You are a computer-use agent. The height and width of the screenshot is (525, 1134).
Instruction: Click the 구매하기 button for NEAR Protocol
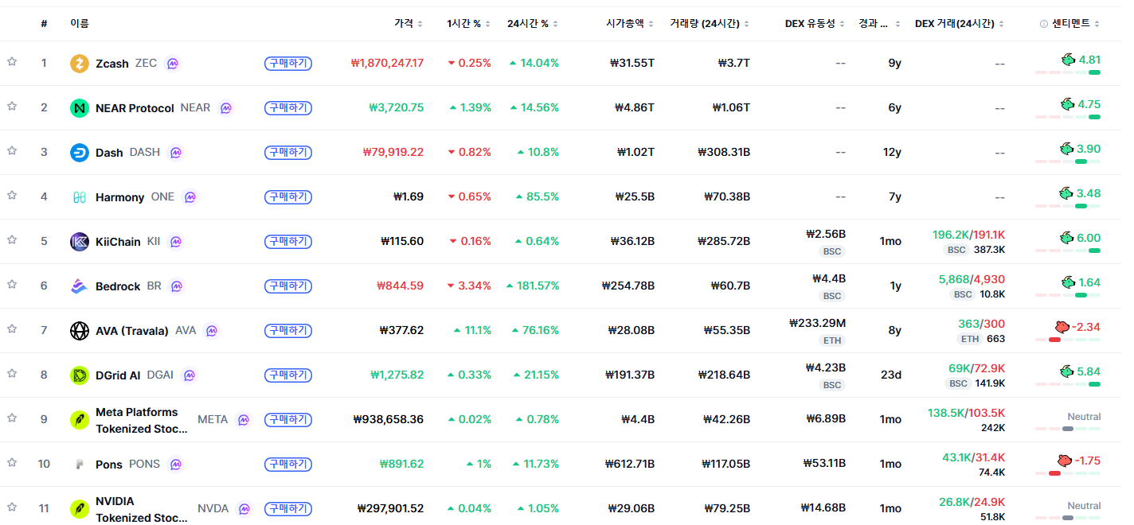click(288, 107)
